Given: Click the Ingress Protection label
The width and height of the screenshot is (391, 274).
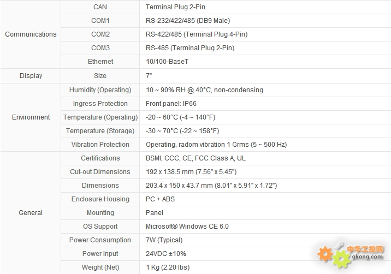Looking at the screenshot, I should click(100, 104).
